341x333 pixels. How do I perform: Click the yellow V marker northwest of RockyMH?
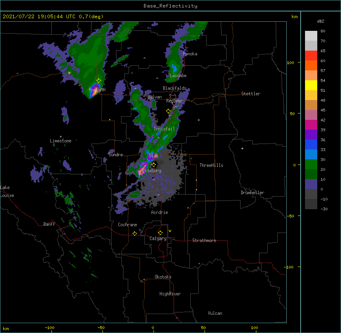69,73
